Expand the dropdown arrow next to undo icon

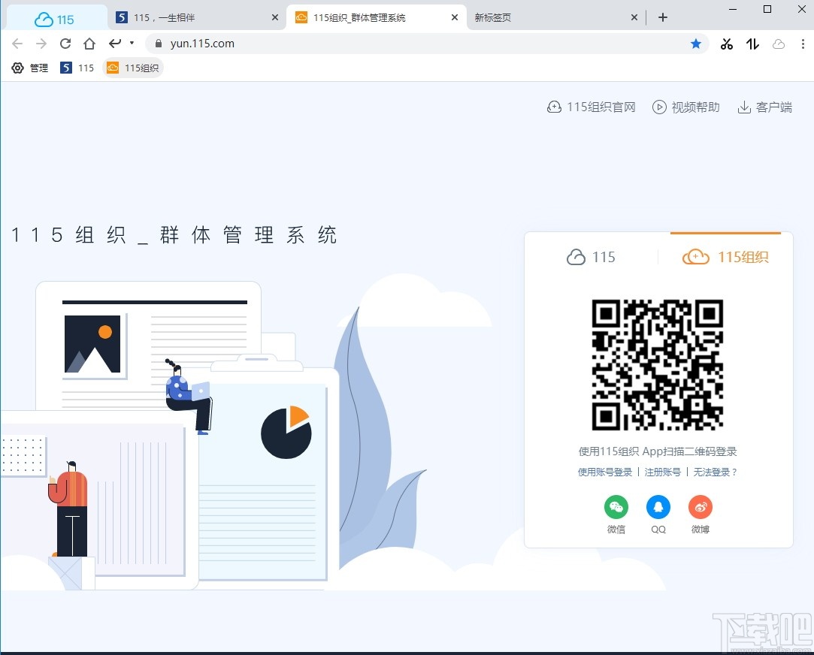pos(132,43)
